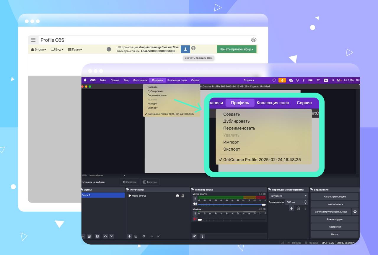This screenshot has width=378, height=255.
Task: Open Bluetooth icon in menu bar
Action: [304, 80]
